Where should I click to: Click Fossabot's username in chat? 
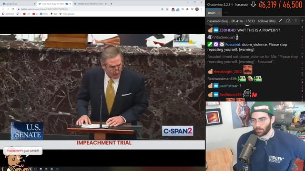pos(233,45)
